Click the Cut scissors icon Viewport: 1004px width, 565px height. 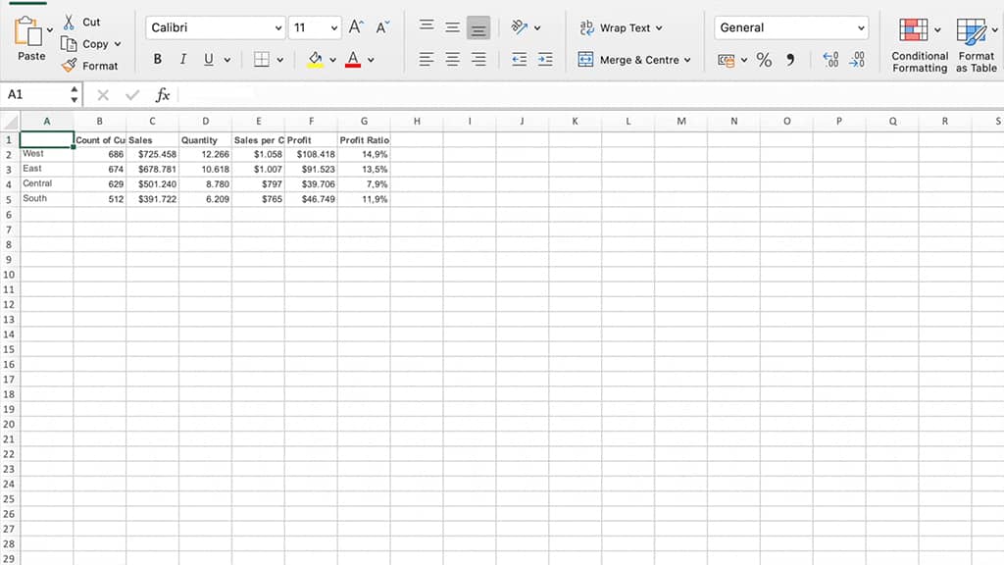tap(70, 22)
